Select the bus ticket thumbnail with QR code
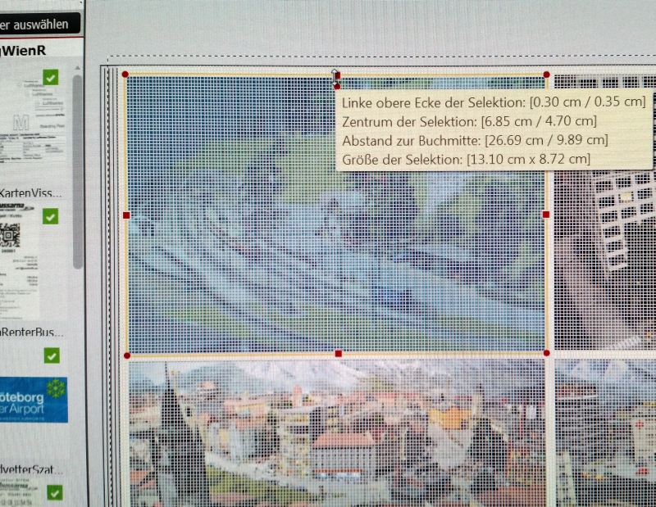This screenshot has height=507, width=656. tap(20, 261)
